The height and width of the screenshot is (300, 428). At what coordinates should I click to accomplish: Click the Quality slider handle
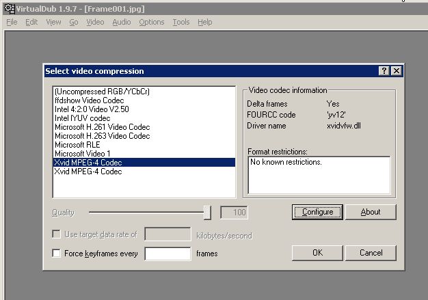point(207,213)
